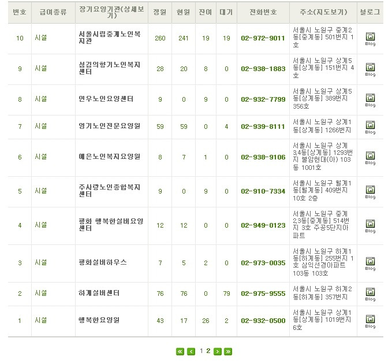Open Blog icon for 주사랑노인종합복지센터
Viewport: 392px width, 364px height.
point(370,192)
